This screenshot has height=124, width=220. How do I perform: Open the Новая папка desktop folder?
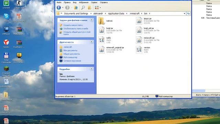6,96
